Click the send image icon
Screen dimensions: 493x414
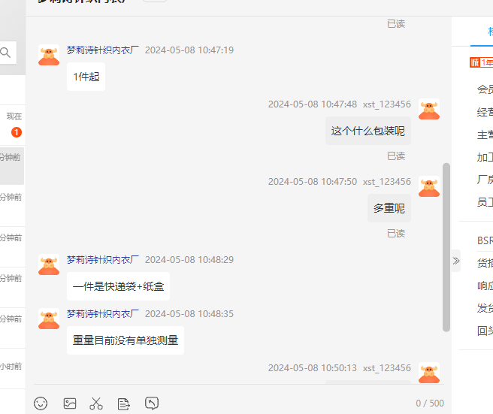coord(70,403)
